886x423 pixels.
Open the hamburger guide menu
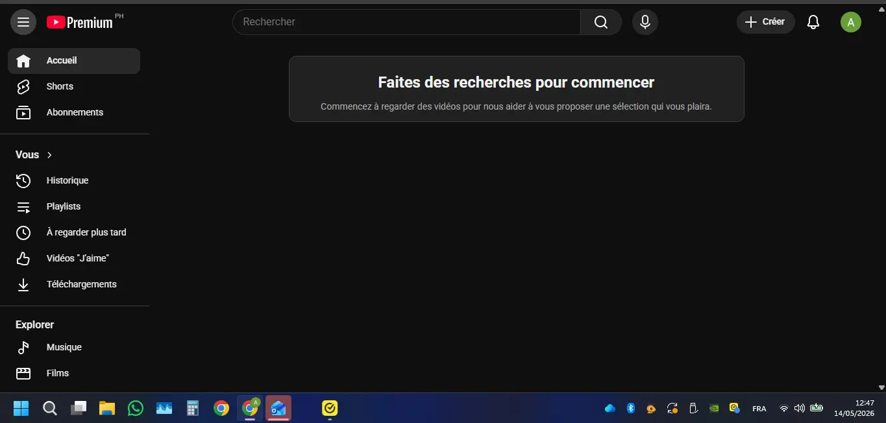23,22
